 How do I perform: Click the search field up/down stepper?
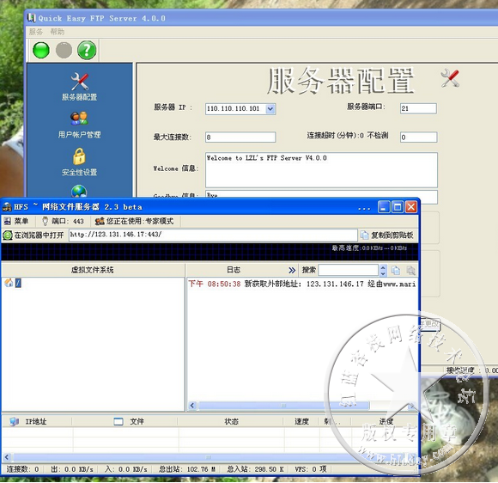(x=383, y=270)
